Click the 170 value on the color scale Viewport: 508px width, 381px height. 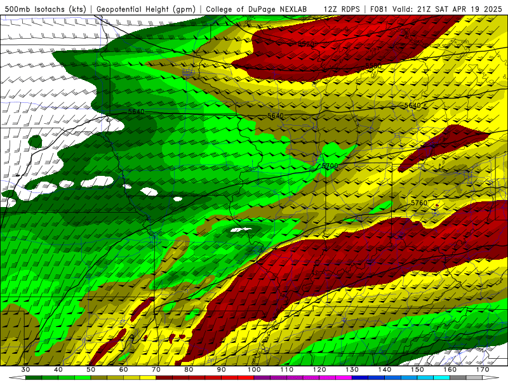(x=483, y=370)
